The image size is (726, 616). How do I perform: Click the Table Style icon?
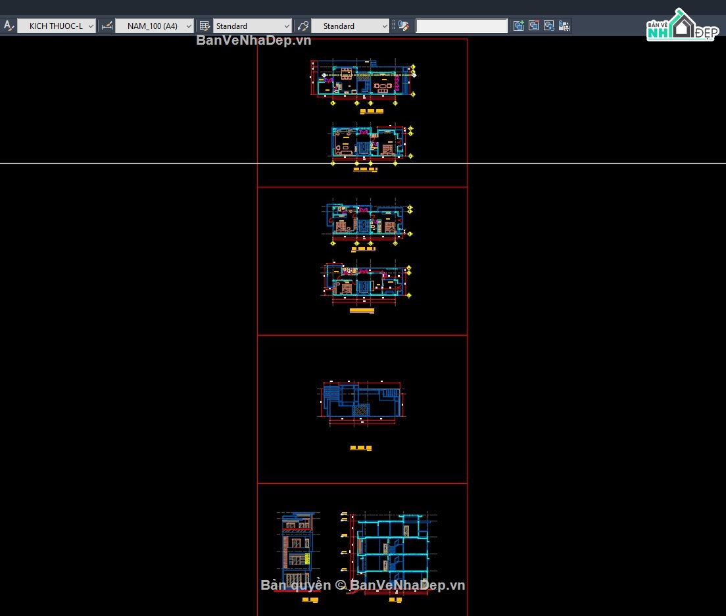click(204, 26)
